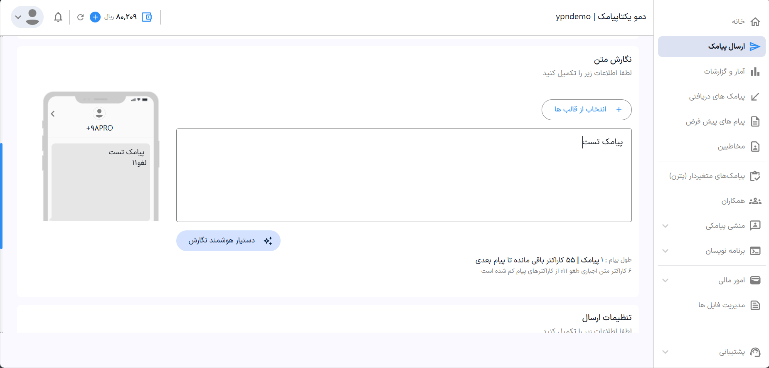Open the user profile dropdown
The width and height of the screenshot is (769, 368).
pos(27,17)
